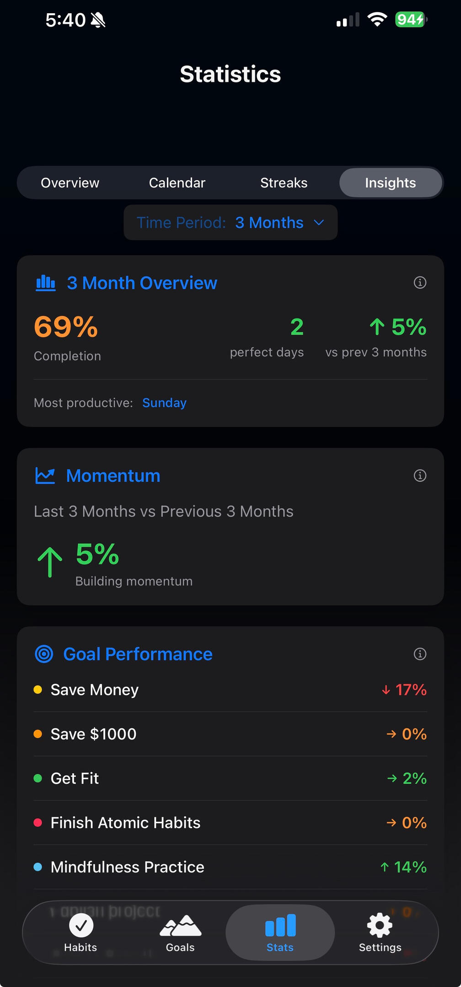
Task: Select the Stats bar chart tab
Action: (x=280, y=926)
